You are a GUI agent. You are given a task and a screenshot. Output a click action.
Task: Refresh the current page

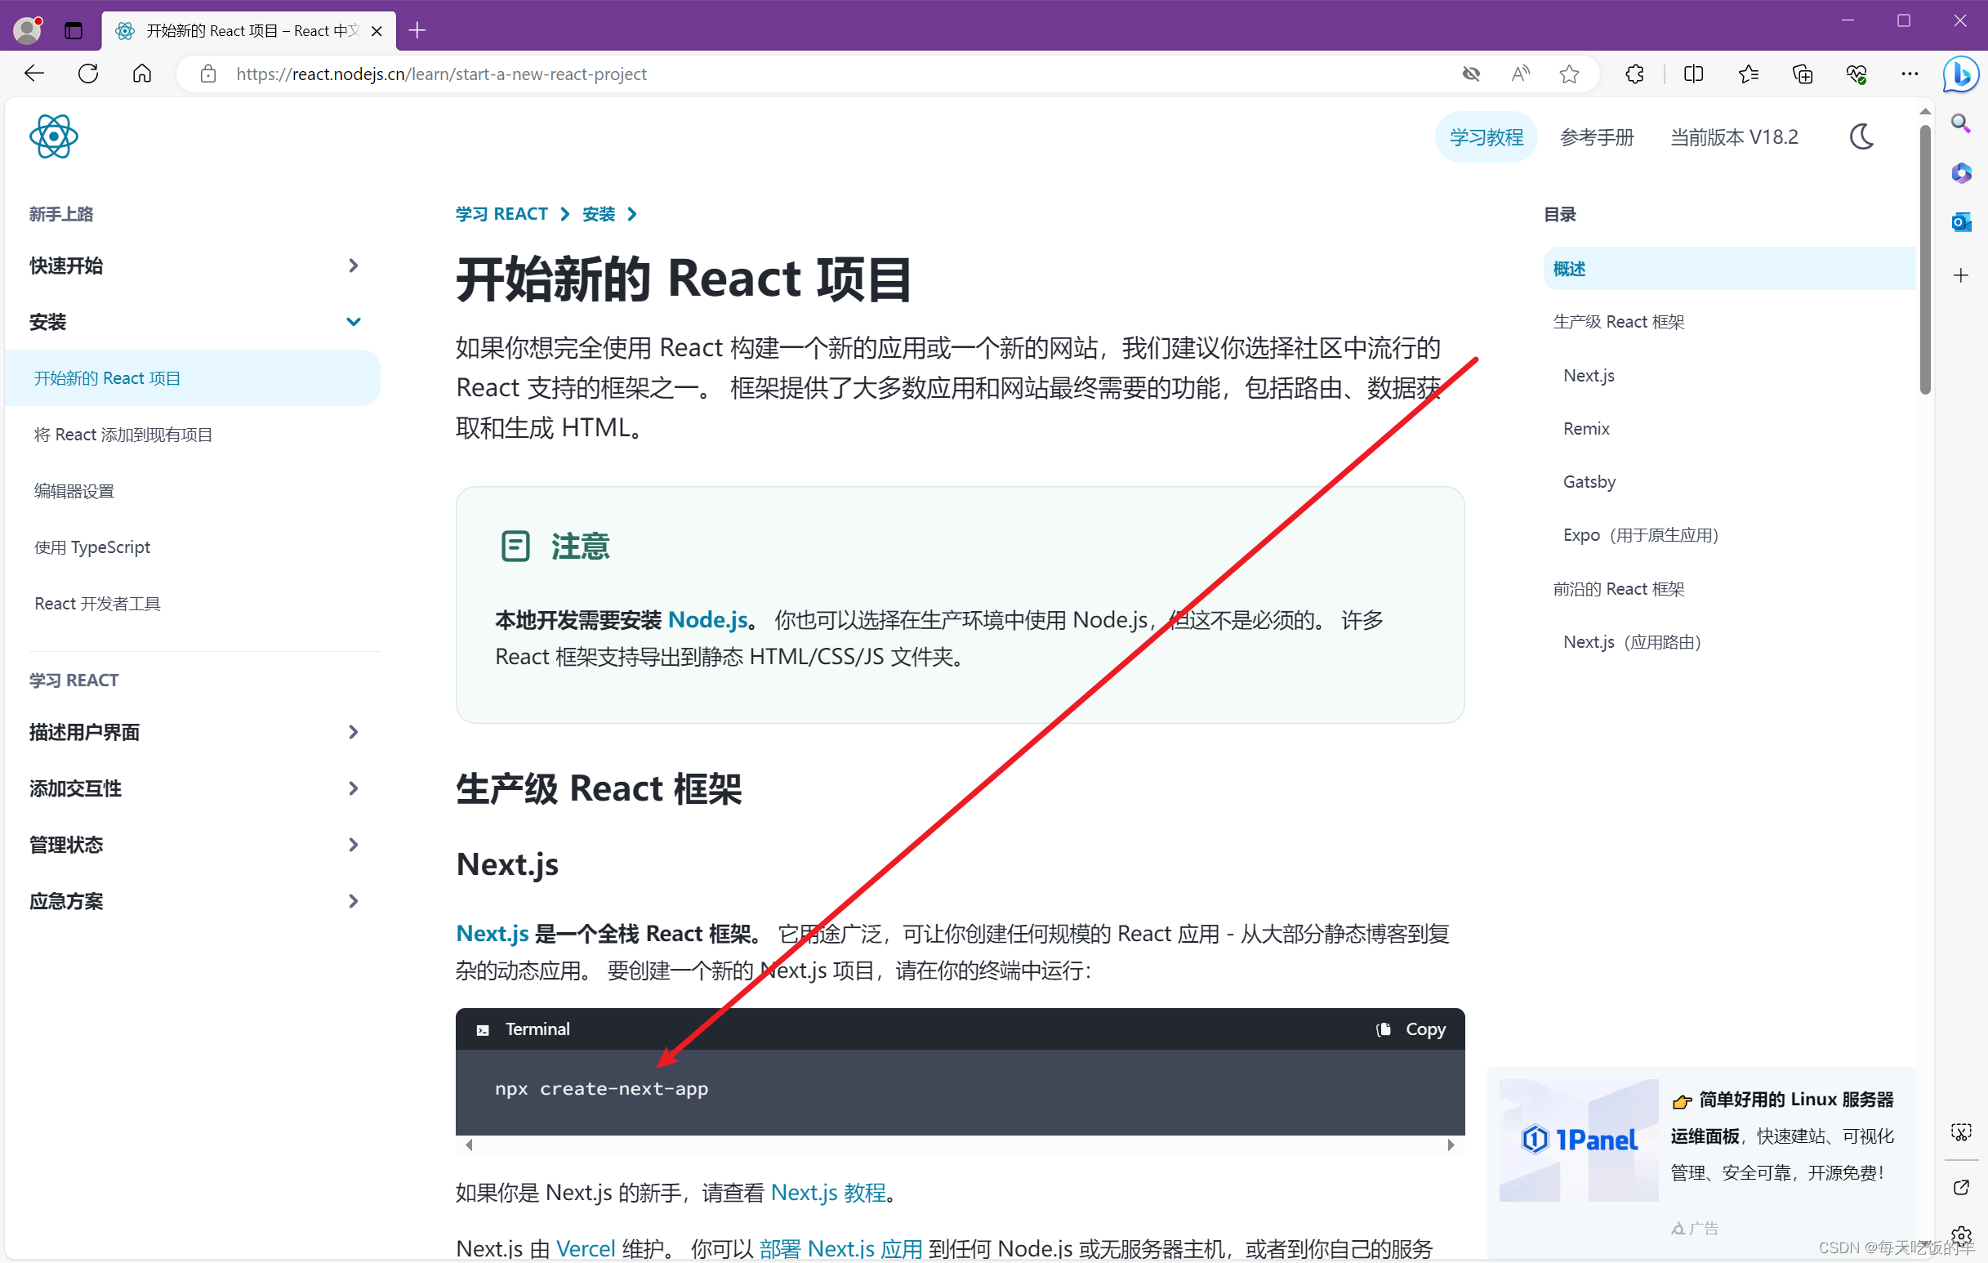pyautogui.click(x=88, y=74)
